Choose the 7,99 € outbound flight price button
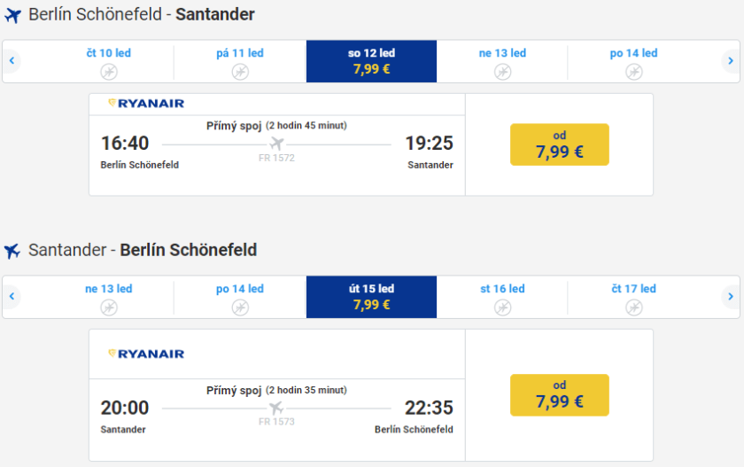The height and width of the screenshot is (467, 744). click(x=559, y=144)
